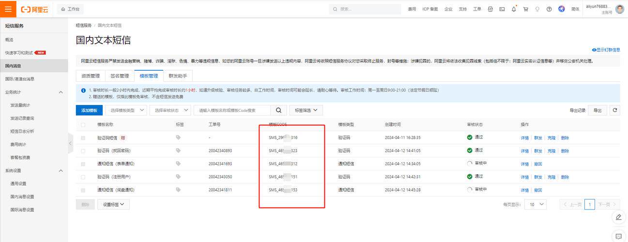Open the help question mark icon
Image resolution: width=628 pixels, height=242 pixels.
(x=549, y=9)
